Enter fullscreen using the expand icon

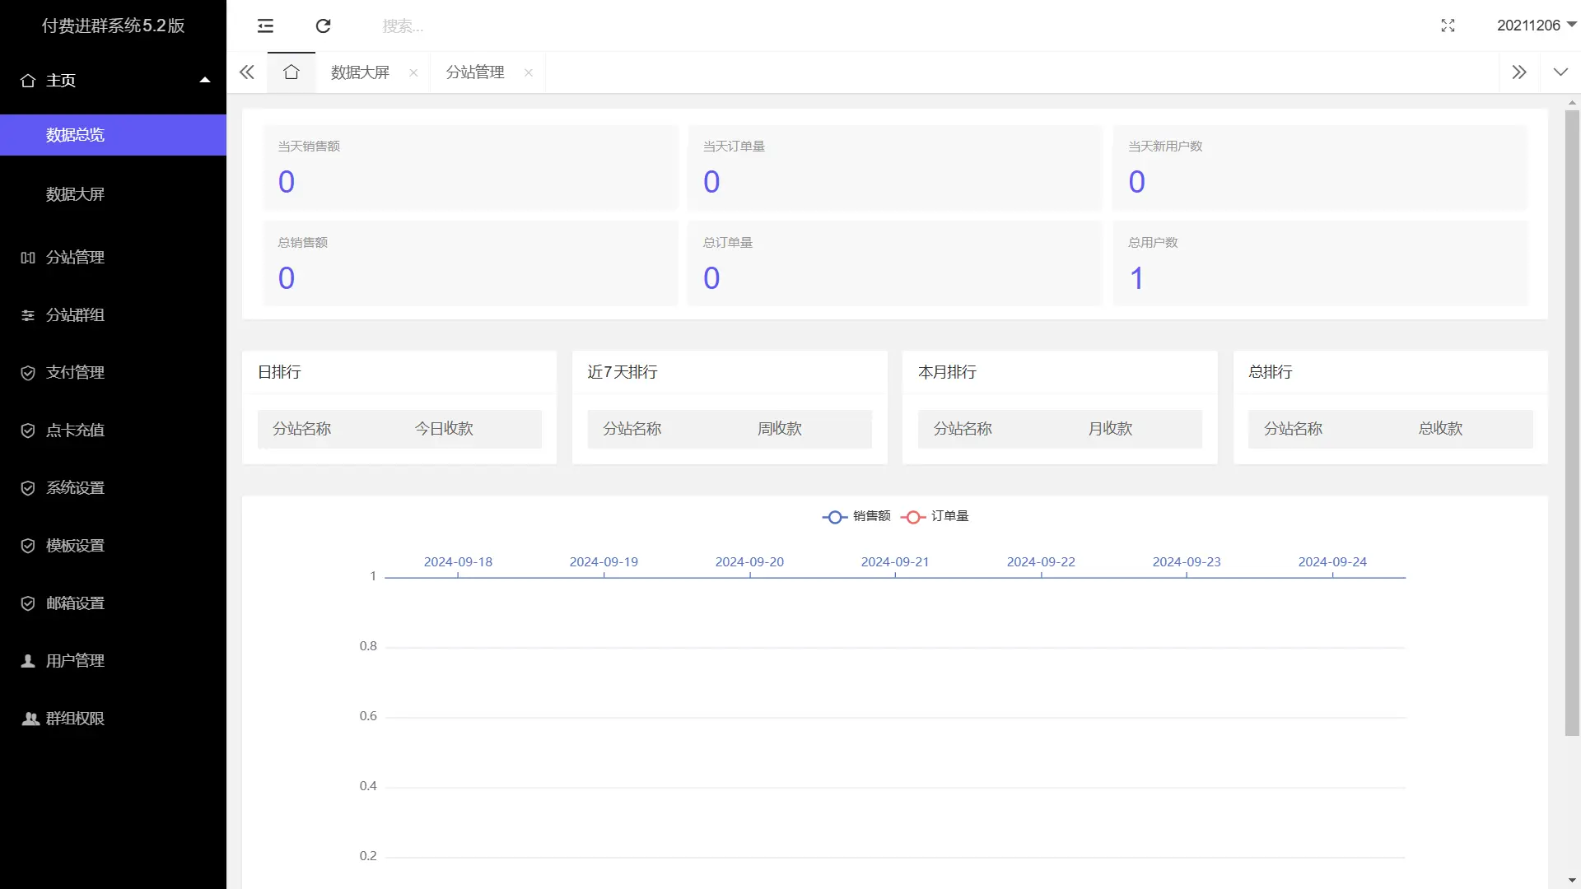coord(1448,26)
